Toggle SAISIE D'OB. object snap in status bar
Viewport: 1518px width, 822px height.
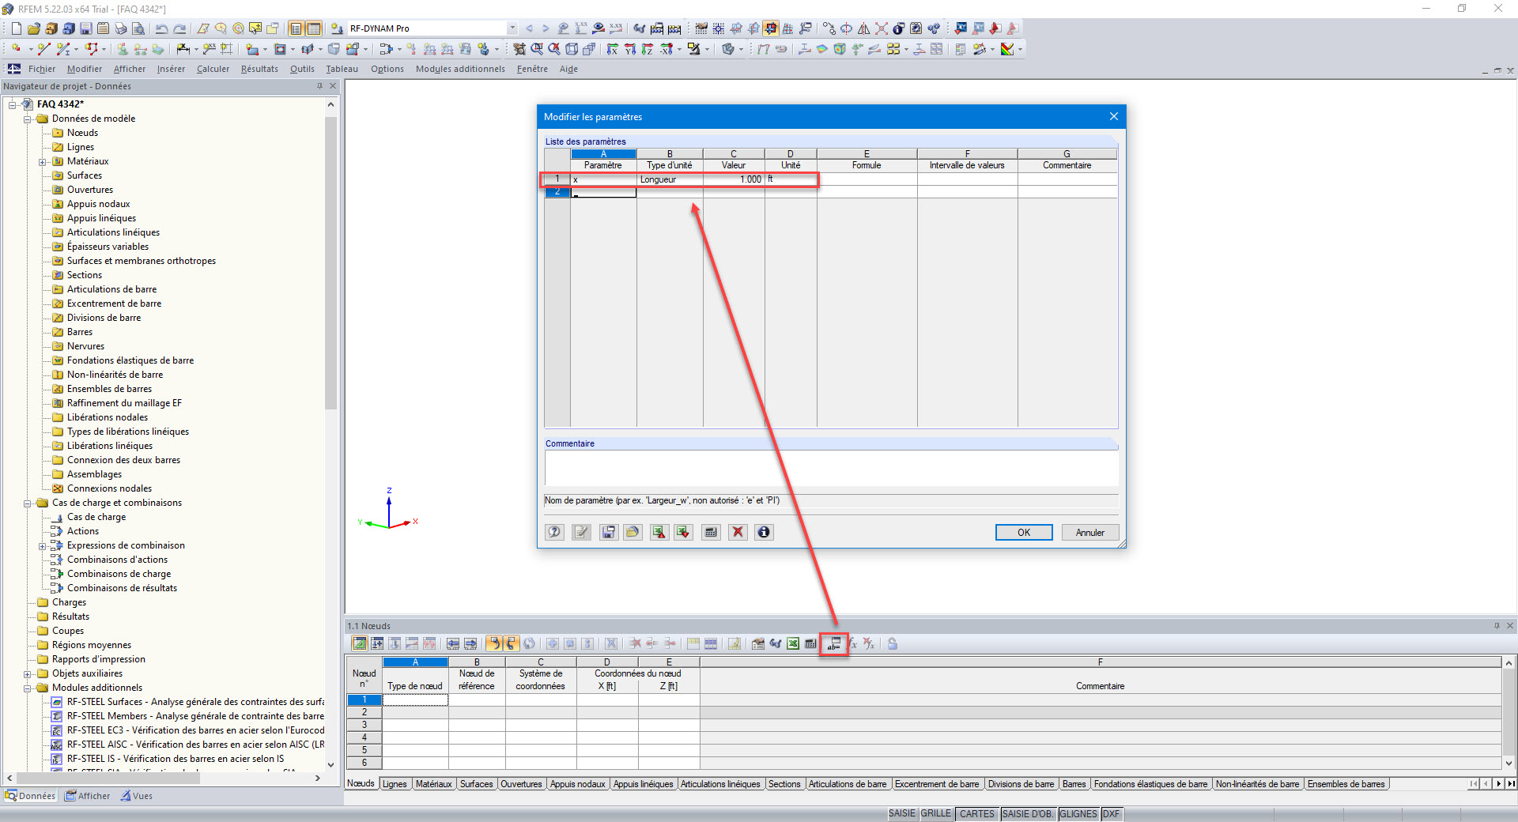[x=1028, y=814]
